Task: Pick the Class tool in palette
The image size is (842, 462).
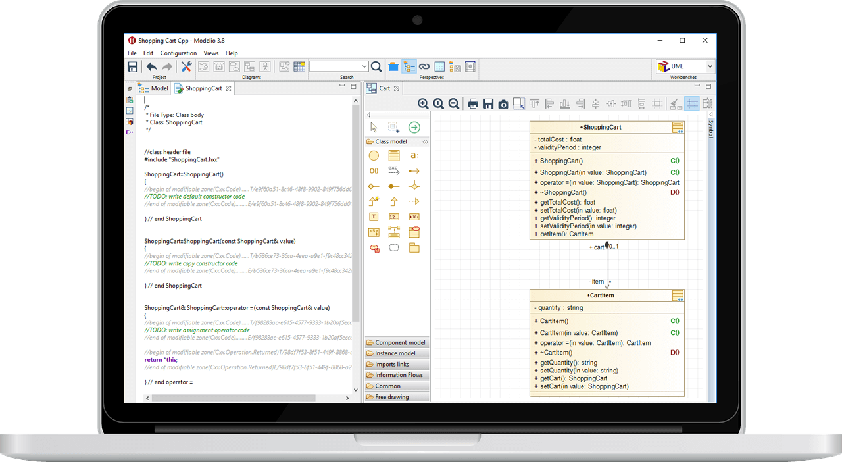Action: point(394,156)
